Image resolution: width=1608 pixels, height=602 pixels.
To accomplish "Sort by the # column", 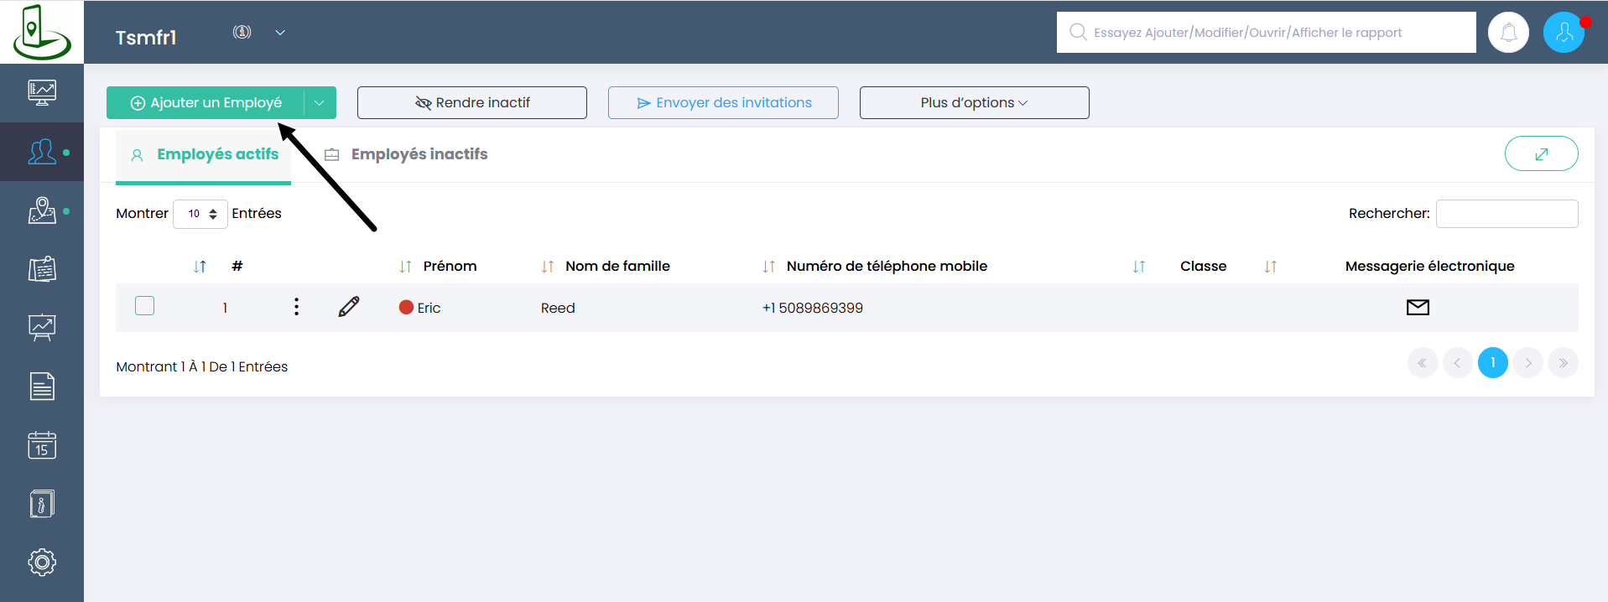I will coord(237,266).
